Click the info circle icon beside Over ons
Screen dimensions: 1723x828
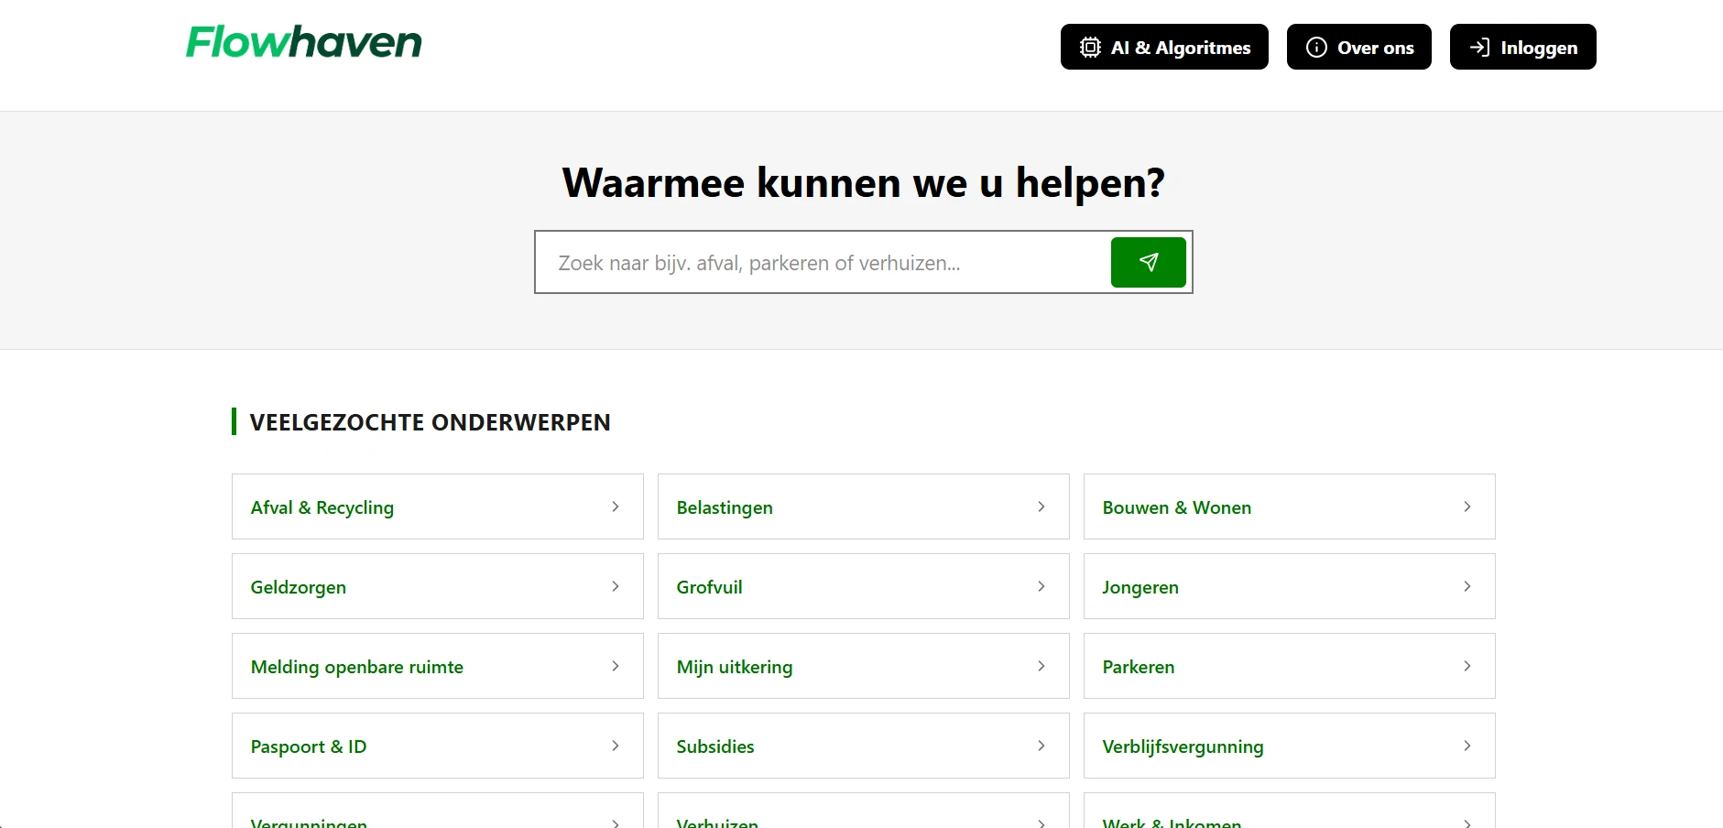point(1316,47)
